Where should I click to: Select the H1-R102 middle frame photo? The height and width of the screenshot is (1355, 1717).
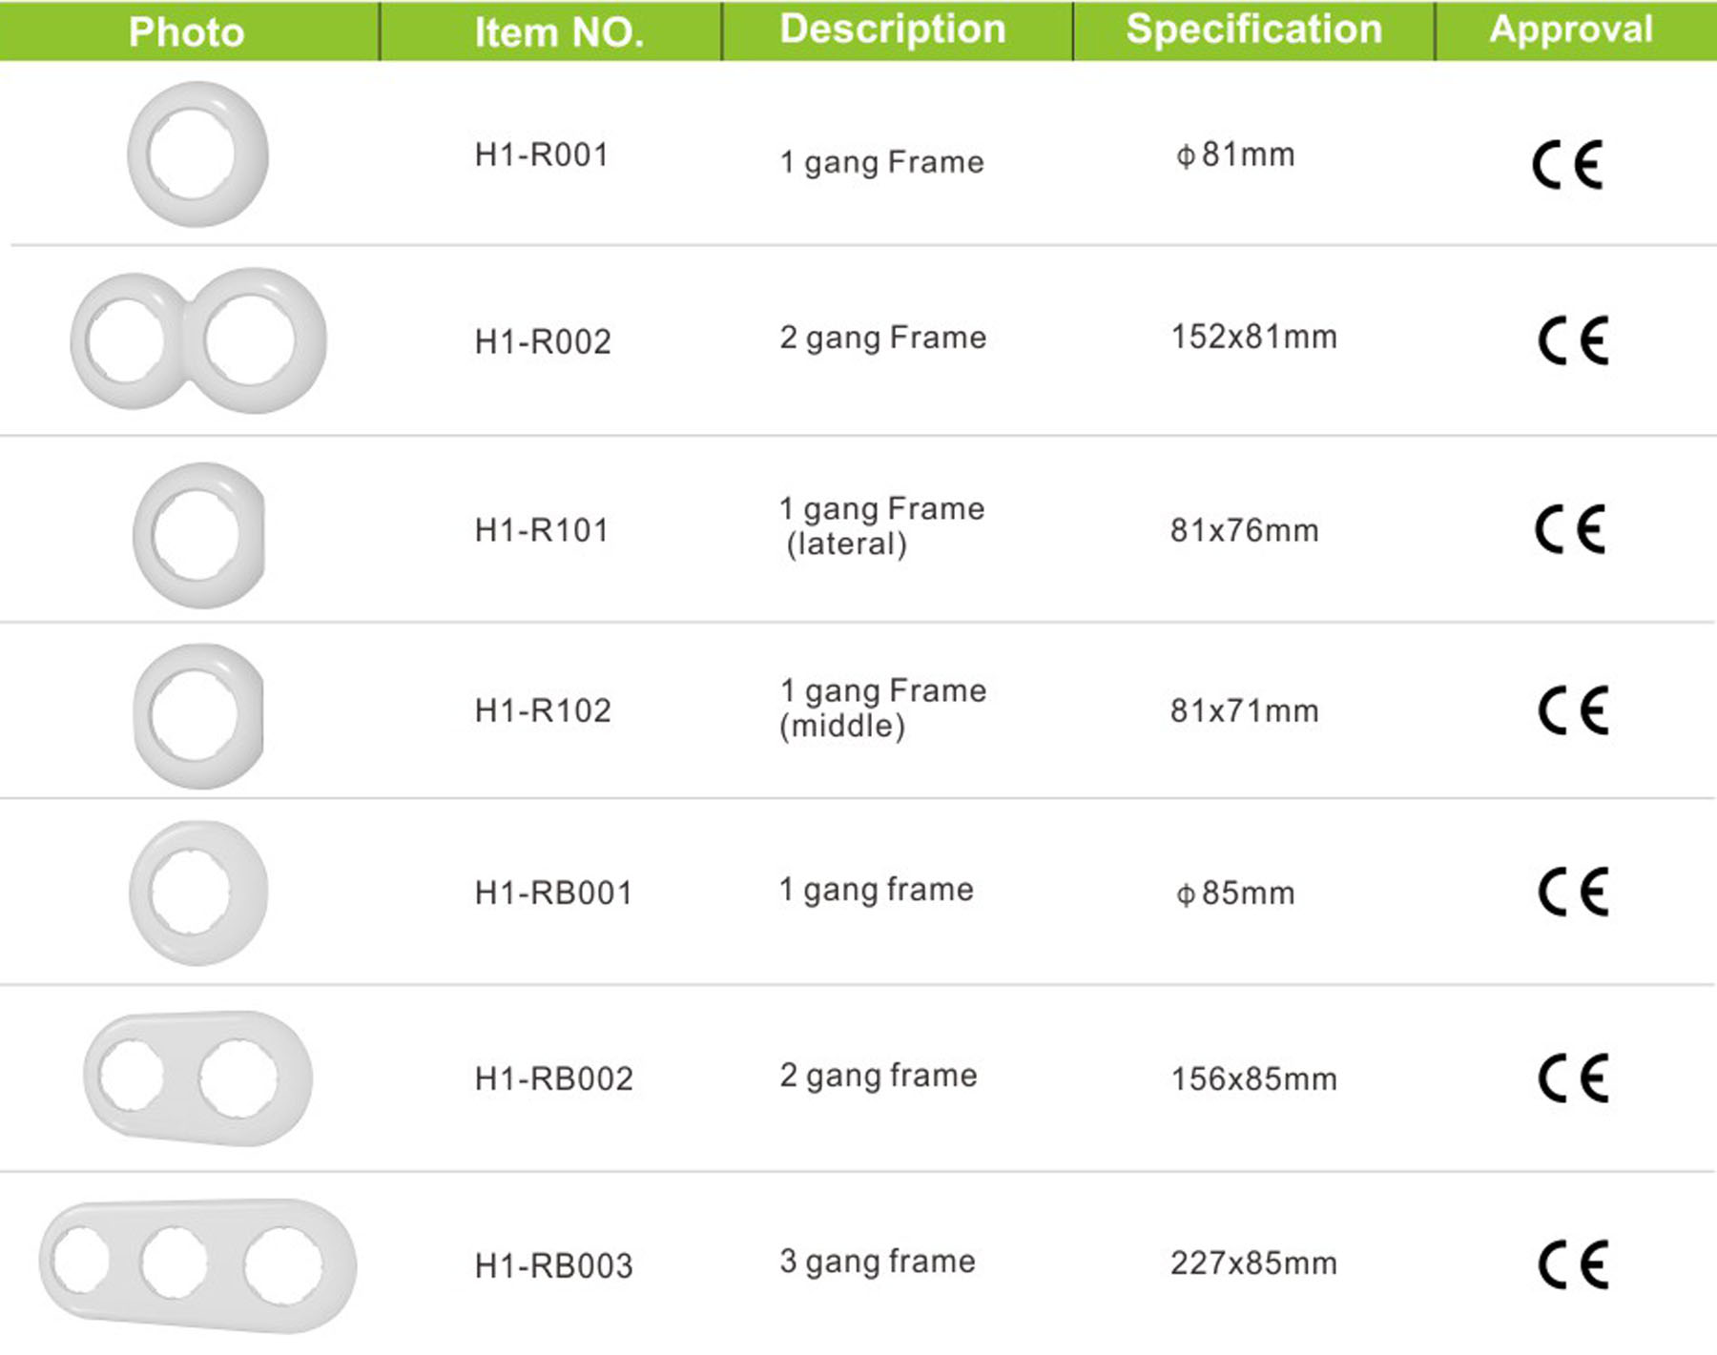(x=198, y=716)
